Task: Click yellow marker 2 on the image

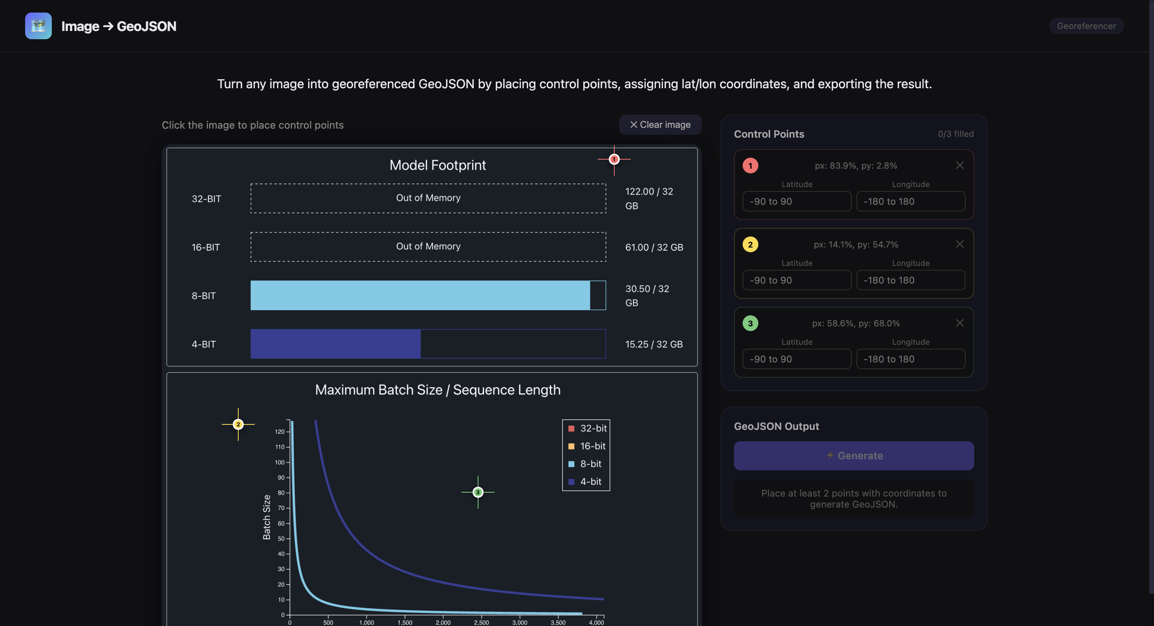Action: tap(238, 424)
